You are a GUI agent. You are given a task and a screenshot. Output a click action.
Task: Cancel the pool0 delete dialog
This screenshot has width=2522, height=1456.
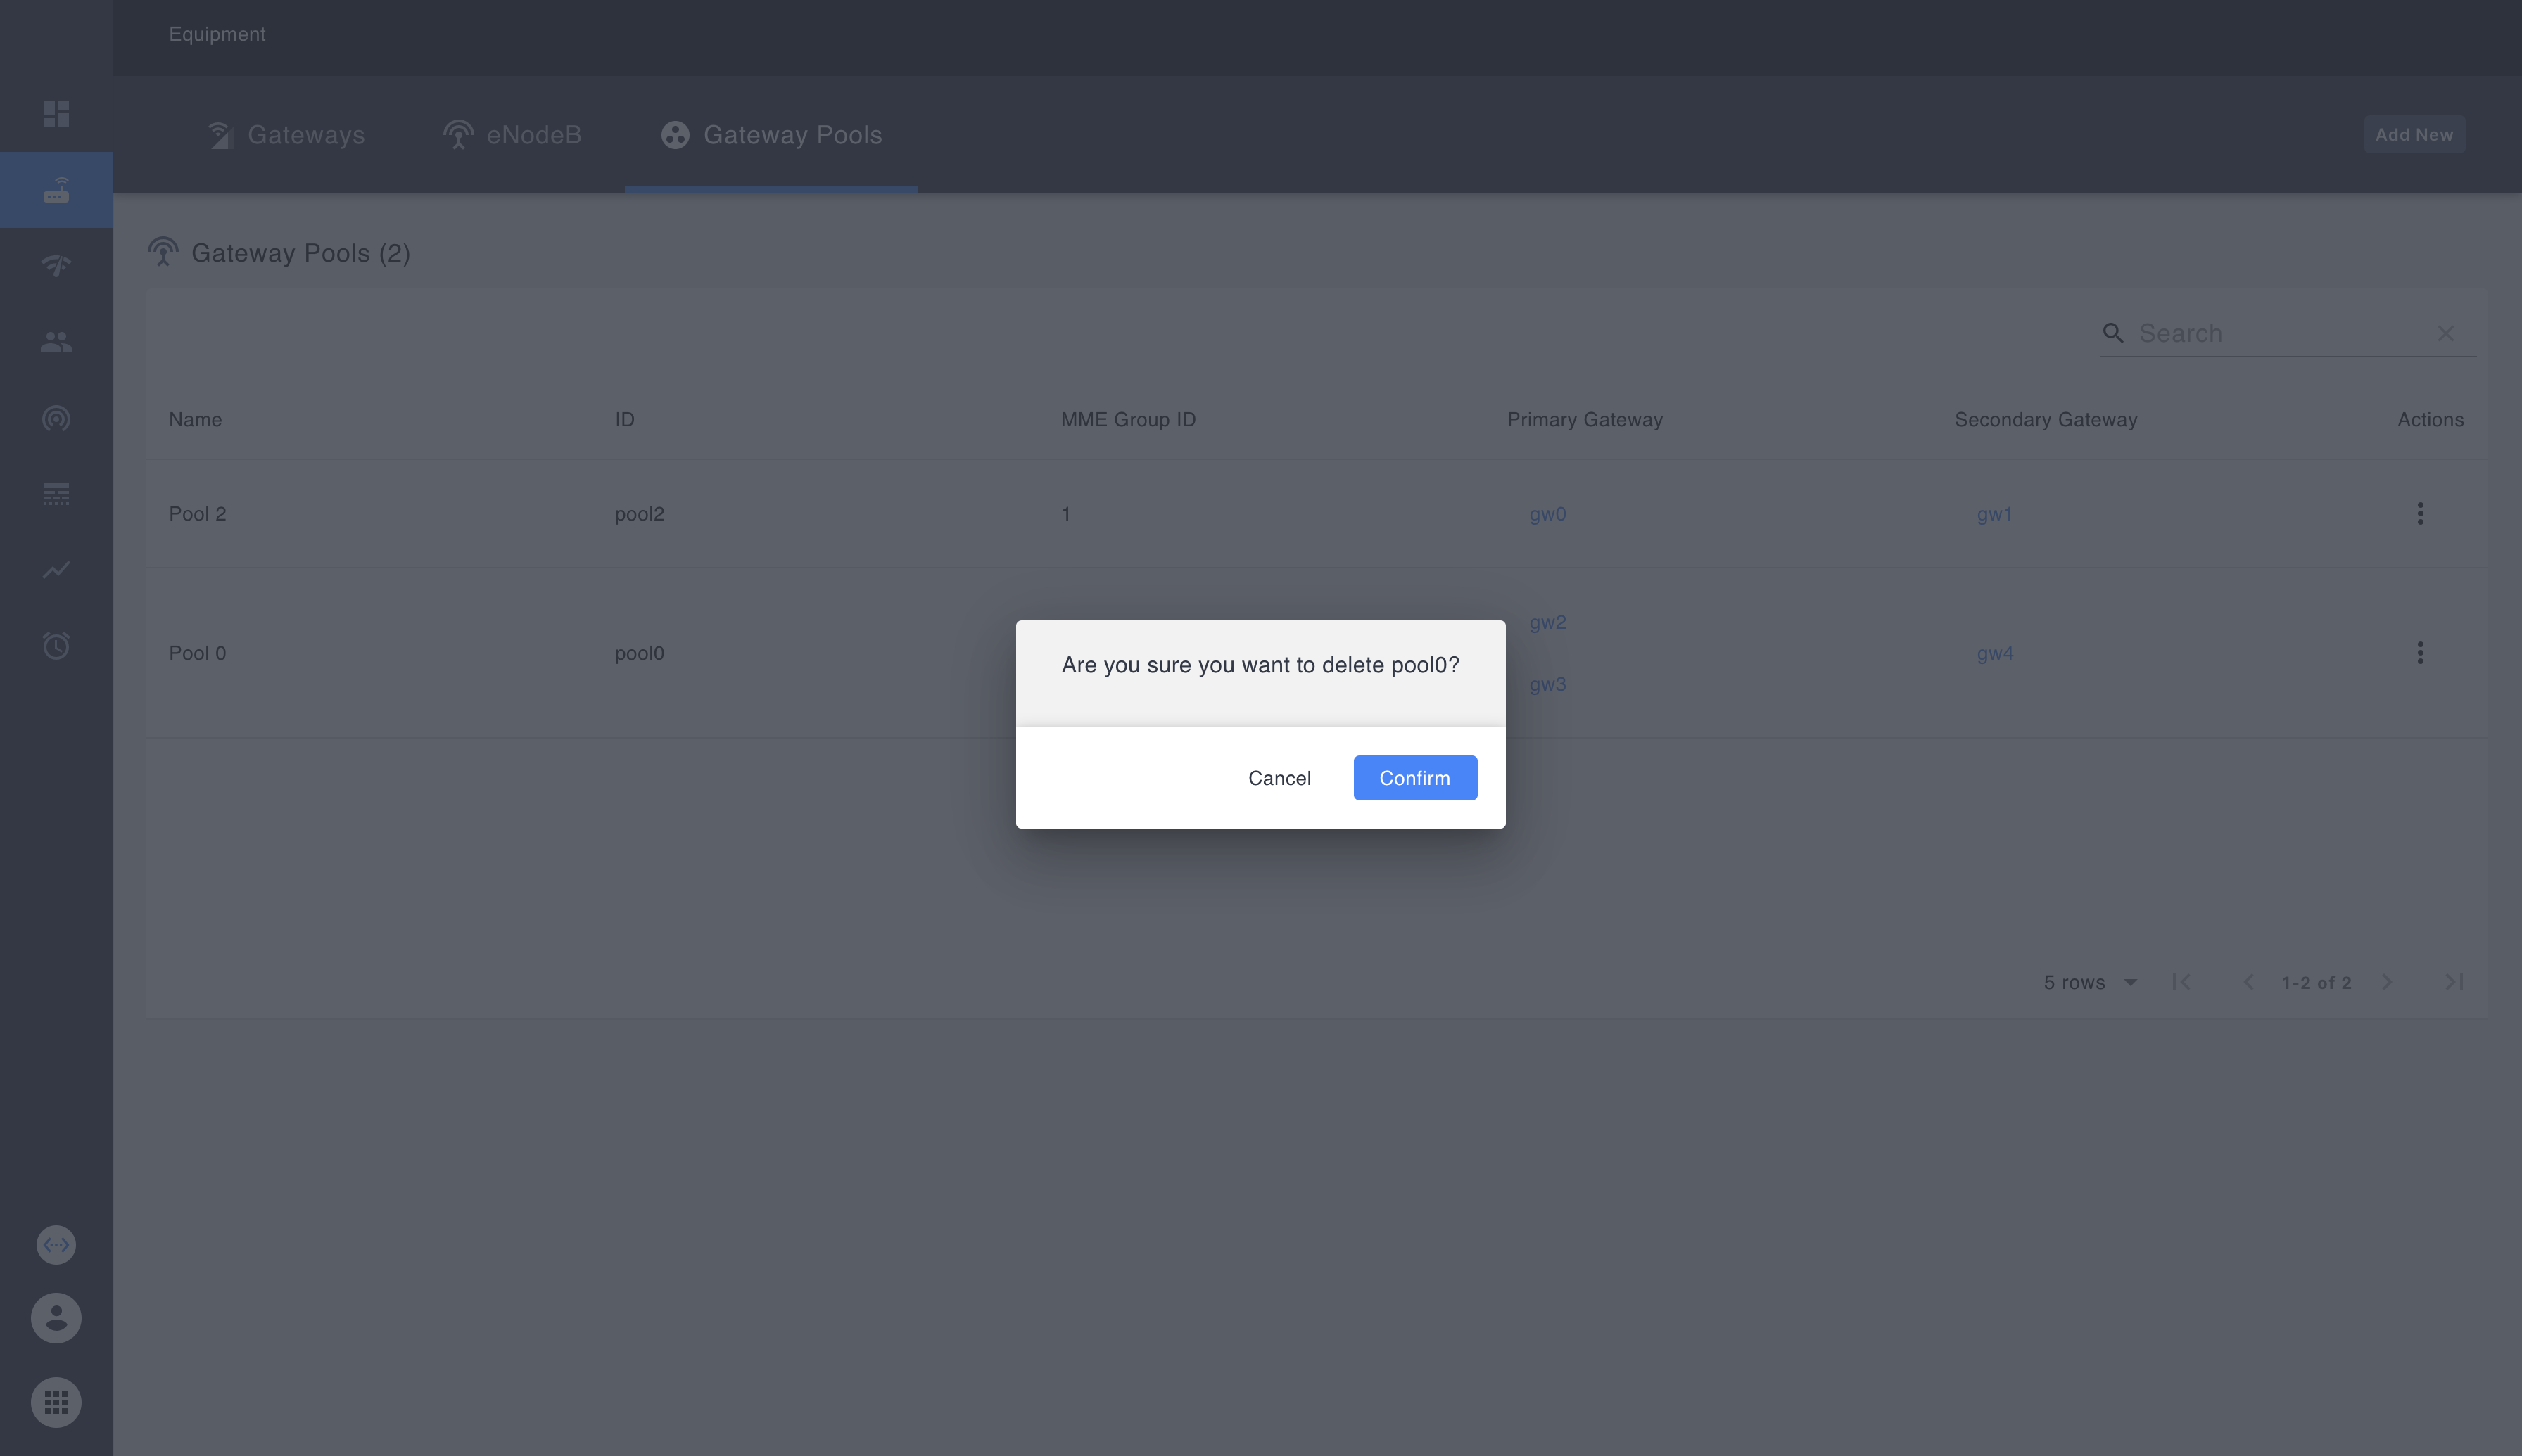[1279, 777]
